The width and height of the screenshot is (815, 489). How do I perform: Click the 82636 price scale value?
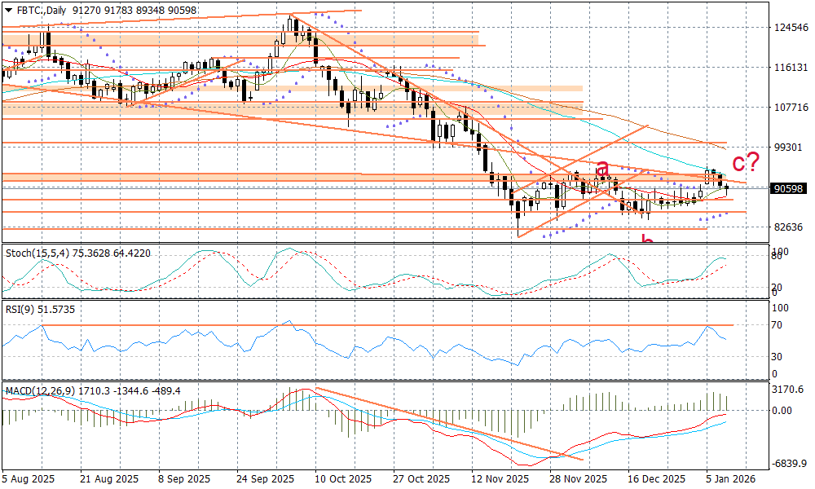[789, 227]
